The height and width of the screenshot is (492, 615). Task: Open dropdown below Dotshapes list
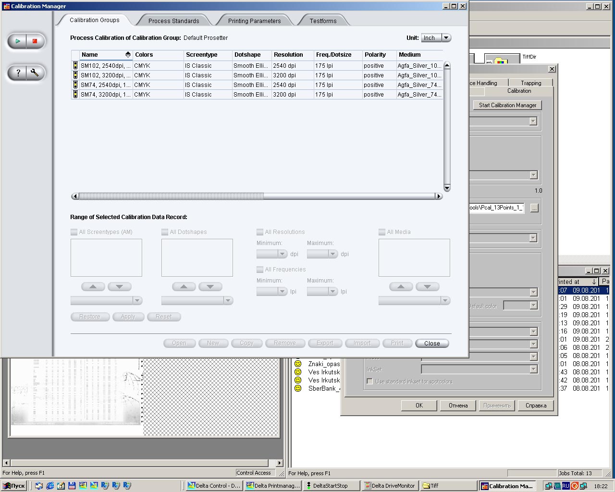pyautogui.click(x=197, y=301)
